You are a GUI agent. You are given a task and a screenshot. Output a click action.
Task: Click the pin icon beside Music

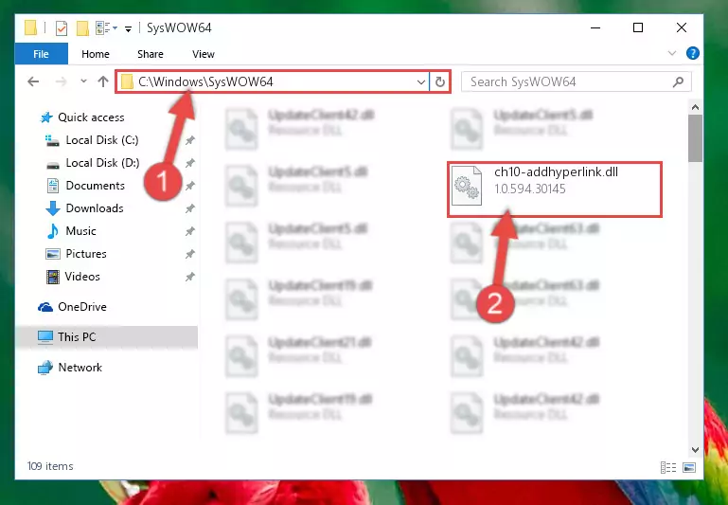point(190,231)
